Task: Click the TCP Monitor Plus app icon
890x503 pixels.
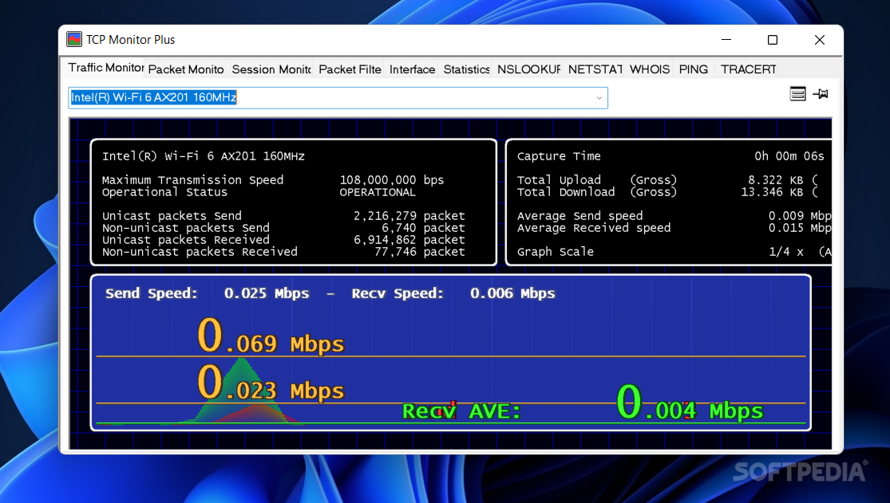Action: pyautogui.click(x=73, y=39)
